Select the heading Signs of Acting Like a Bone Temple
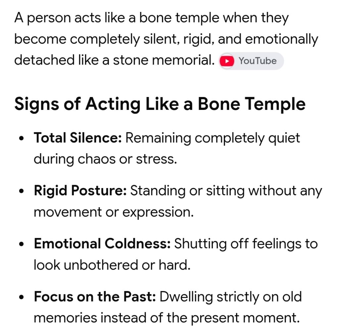The width and height of the screenshot is (339, 335). [160, 104]
